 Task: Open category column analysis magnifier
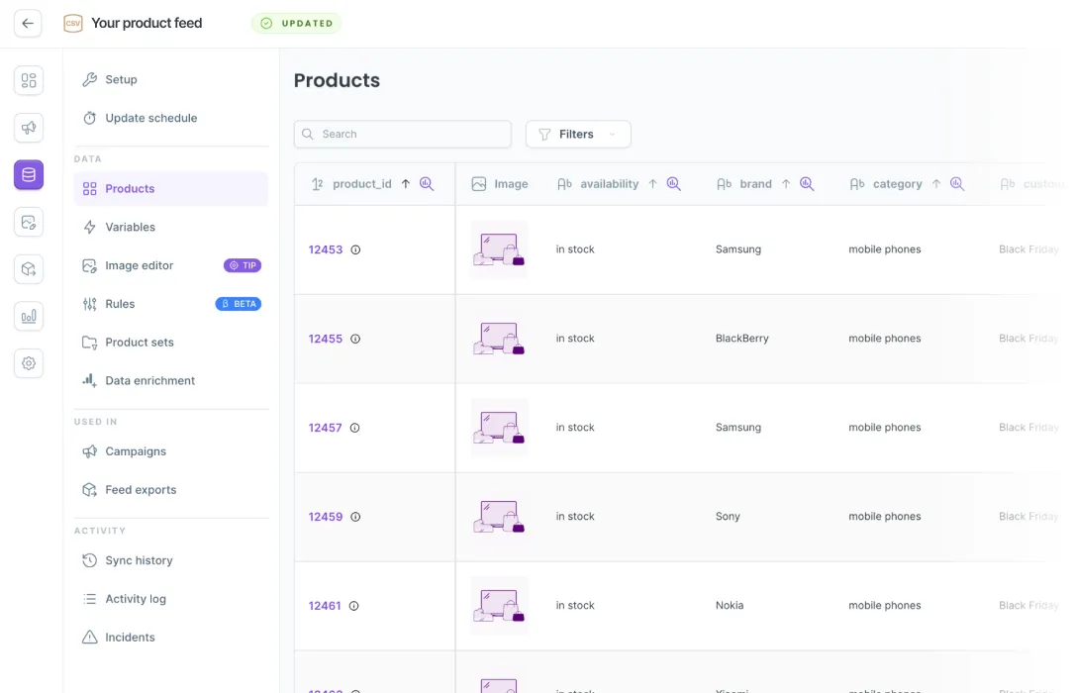pyautogui.click(x=957, y=184)
